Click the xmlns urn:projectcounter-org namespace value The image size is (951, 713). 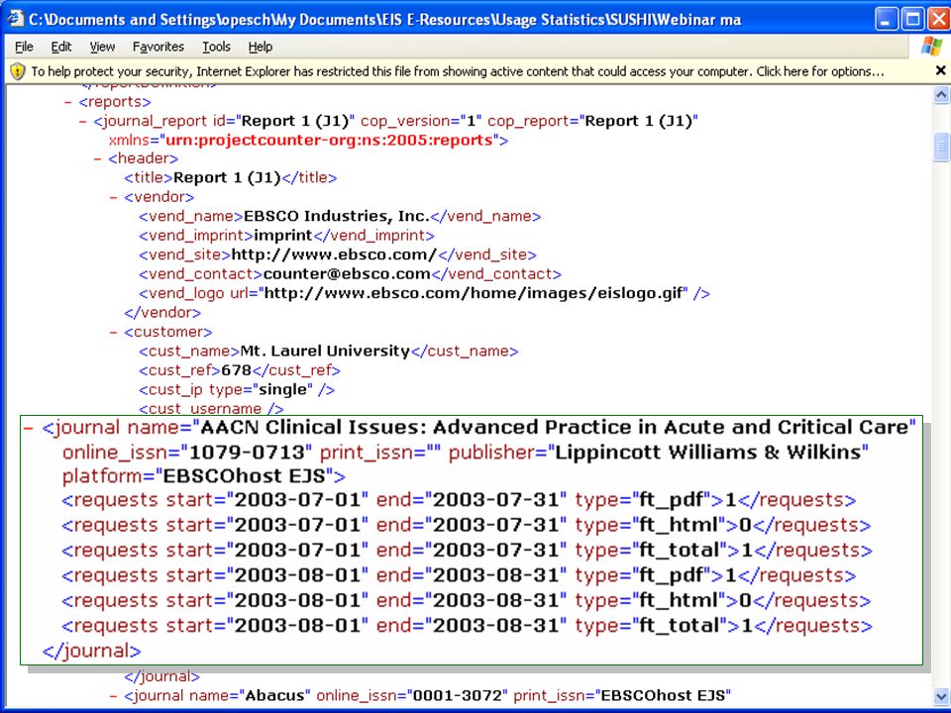(x=329, y=140)
